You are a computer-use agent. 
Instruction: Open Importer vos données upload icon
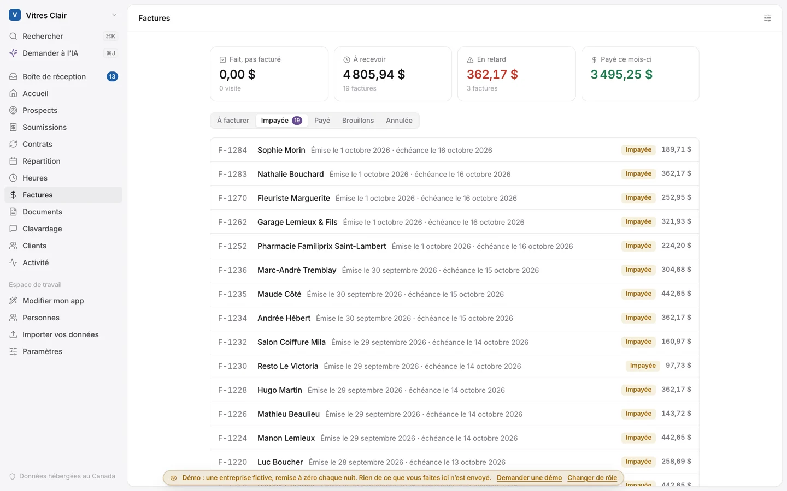point(13,334)
